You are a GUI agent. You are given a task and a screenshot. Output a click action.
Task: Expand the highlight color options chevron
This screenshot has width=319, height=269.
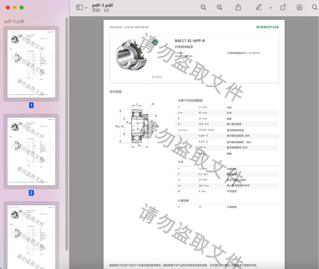click(271, 8)
